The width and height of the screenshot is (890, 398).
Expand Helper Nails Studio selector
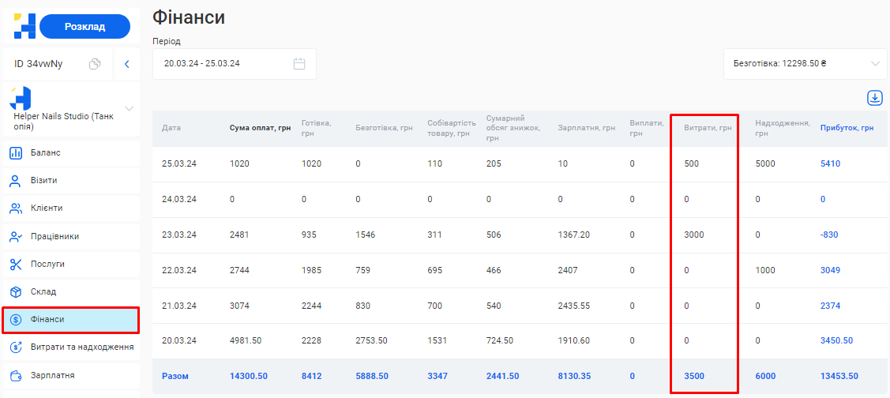[x=129, y=108]
